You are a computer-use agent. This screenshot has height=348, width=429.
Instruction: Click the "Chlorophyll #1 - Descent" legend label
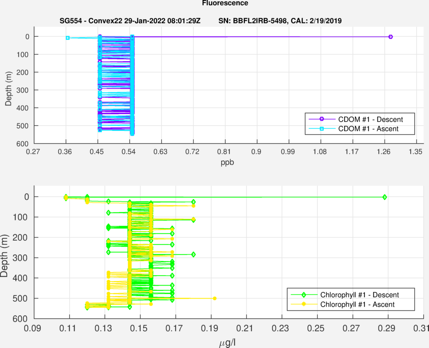359,295
